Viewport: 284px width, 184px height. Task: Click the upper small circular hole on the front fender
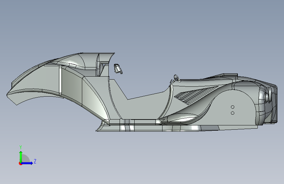coord(233,107)
